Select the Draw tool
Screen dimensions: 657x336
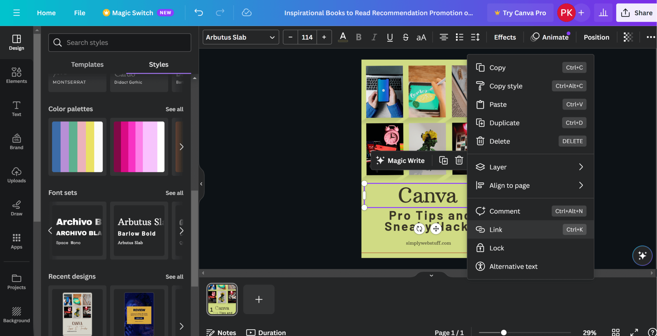pos(16,208)
